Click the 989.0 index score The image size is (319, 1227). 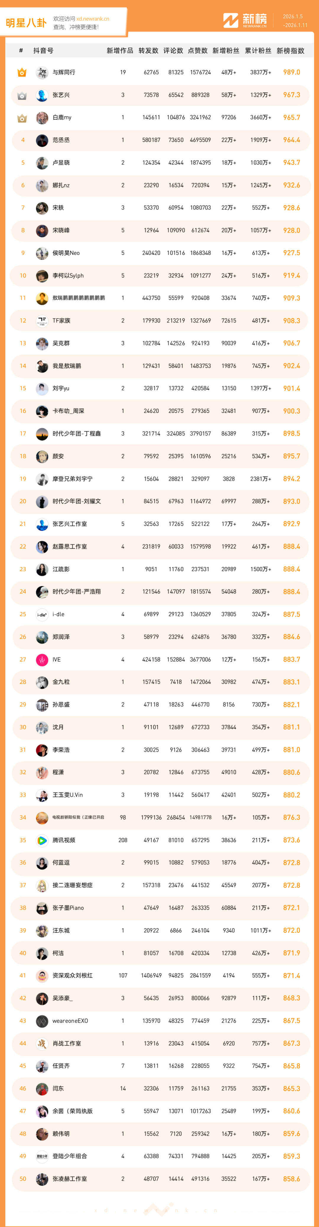coord(291,72)
